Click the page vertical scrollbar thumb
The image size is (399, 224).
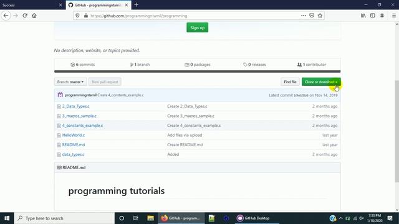click(x=397, y=131)
